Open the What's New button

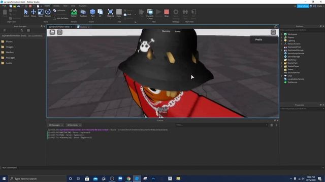303,6
